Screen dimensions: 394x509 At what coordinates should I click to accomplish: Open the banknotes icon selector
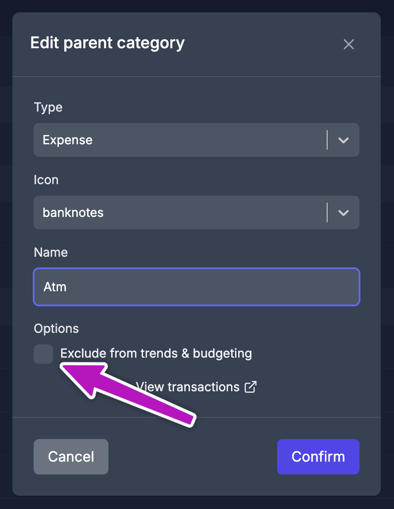click(x=196, y=212)
